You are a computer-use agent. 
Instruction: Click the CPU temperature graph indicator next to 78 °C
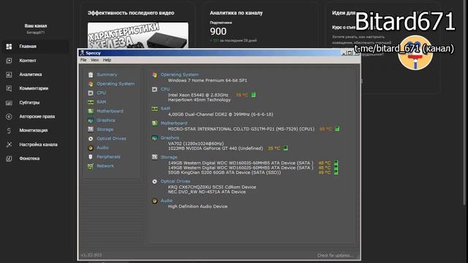(x=254, y=95)
